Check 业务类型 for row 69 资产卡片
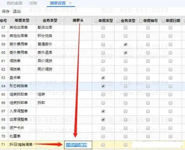 [x=125, y=128]
